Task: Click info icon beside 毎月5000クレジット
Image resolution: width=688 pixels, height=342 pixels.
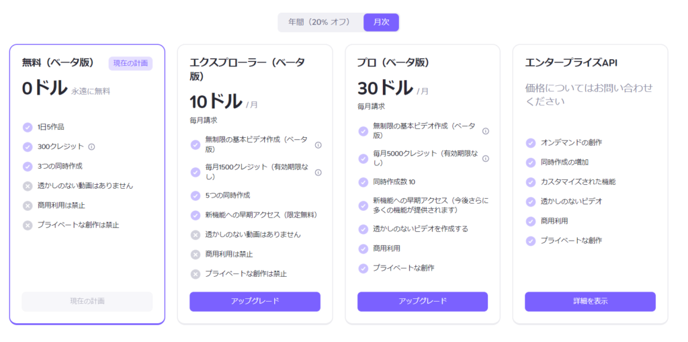Action: tap(486, 159)
